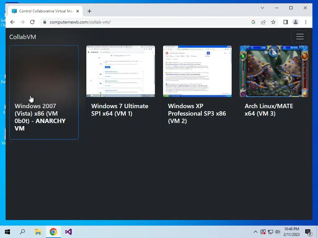The width and height of the screenshot is (318, 238).
Task: Expand the tab search chevron
Action: tap(262, 8)
